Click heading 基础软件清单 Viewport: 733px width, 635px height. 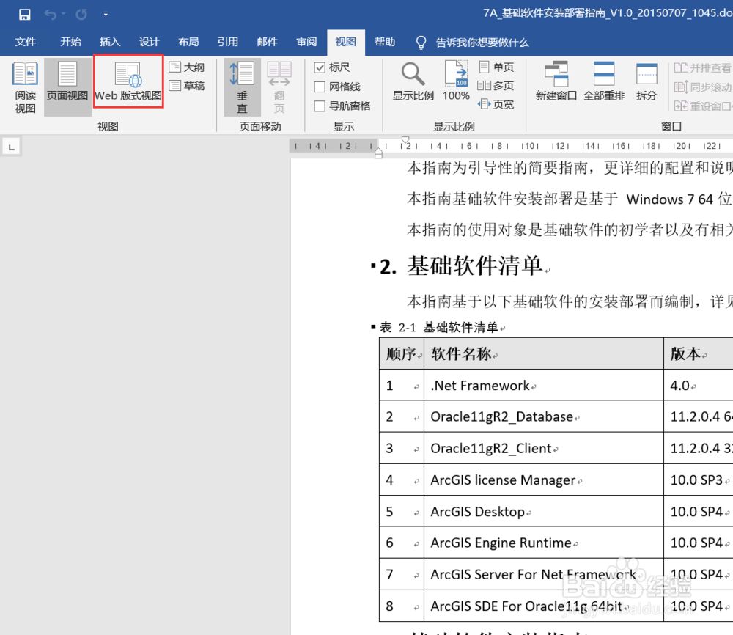point(475,266)
